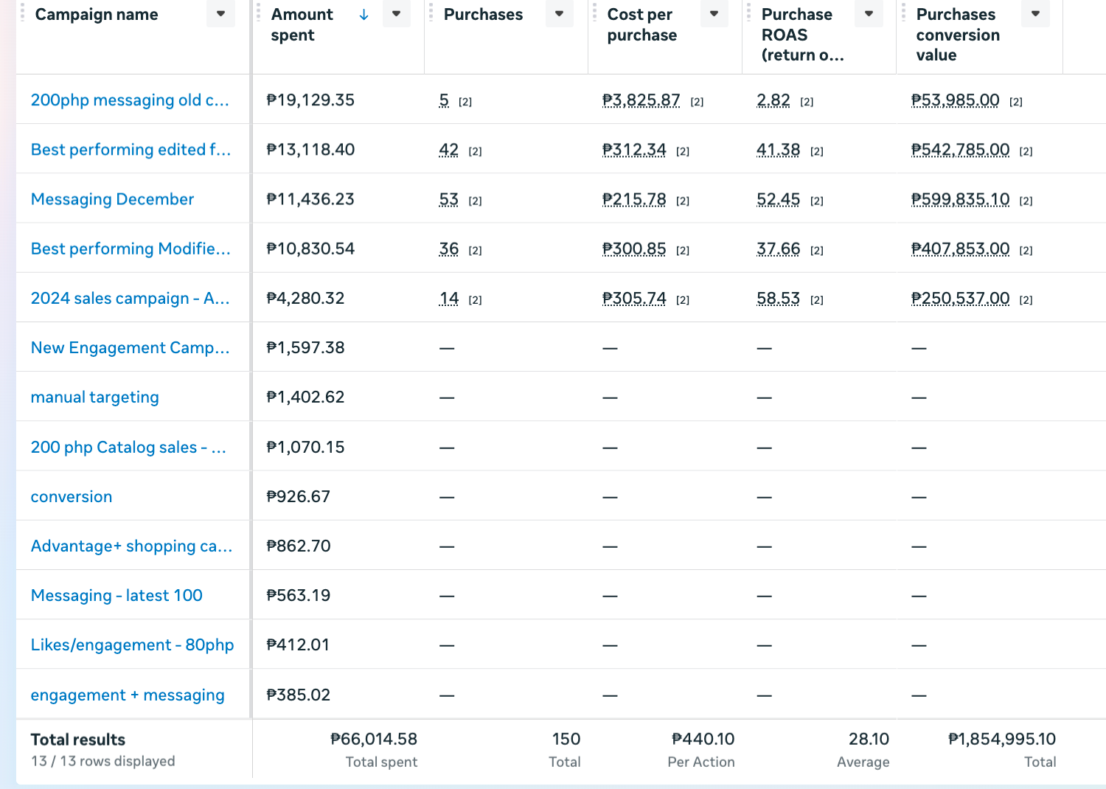Open the Advantage+ shopping campaign
This screenshot has height=789, width=1106.
pyautogui.click(x=131, y=546)
